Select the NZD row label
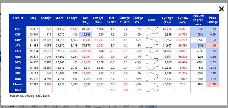This screenshot has width=228, height=108. pos(18,62)
